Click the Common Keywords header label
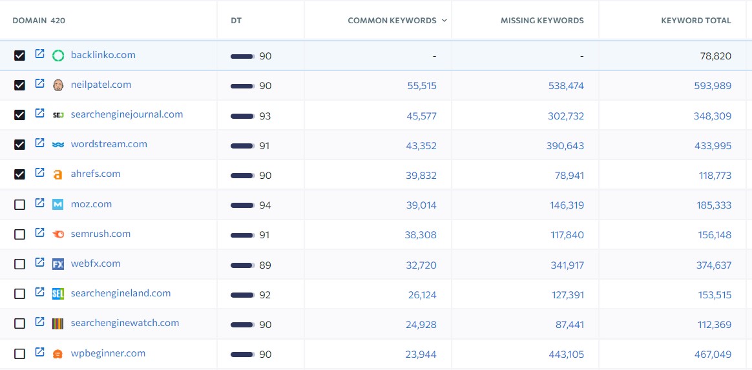 coord(392,21)
